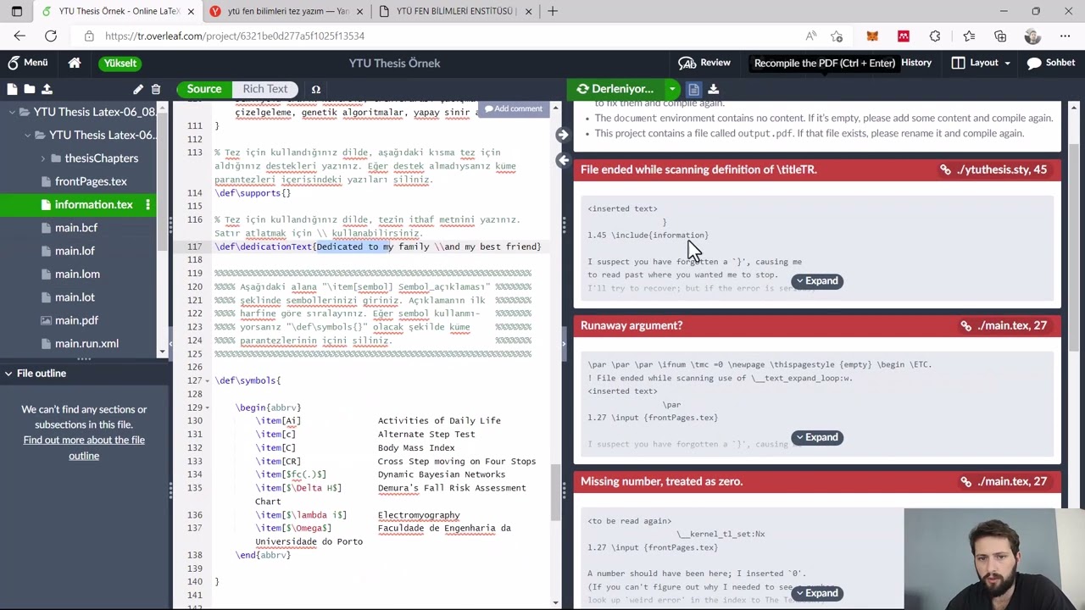Place cursor on line 117 dedicationText code
This screenshot has width=1085, height=610.
(377, 247)
